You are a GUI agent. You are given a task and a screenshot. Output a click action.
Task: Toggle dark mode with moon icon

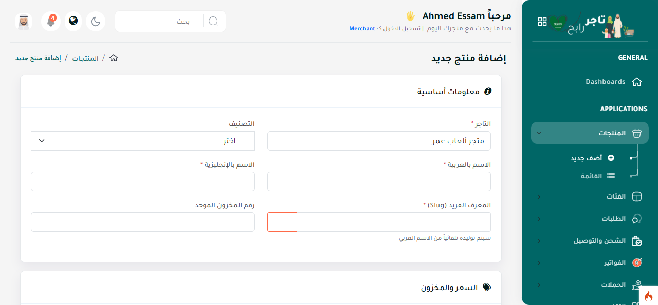click(96, 21)
